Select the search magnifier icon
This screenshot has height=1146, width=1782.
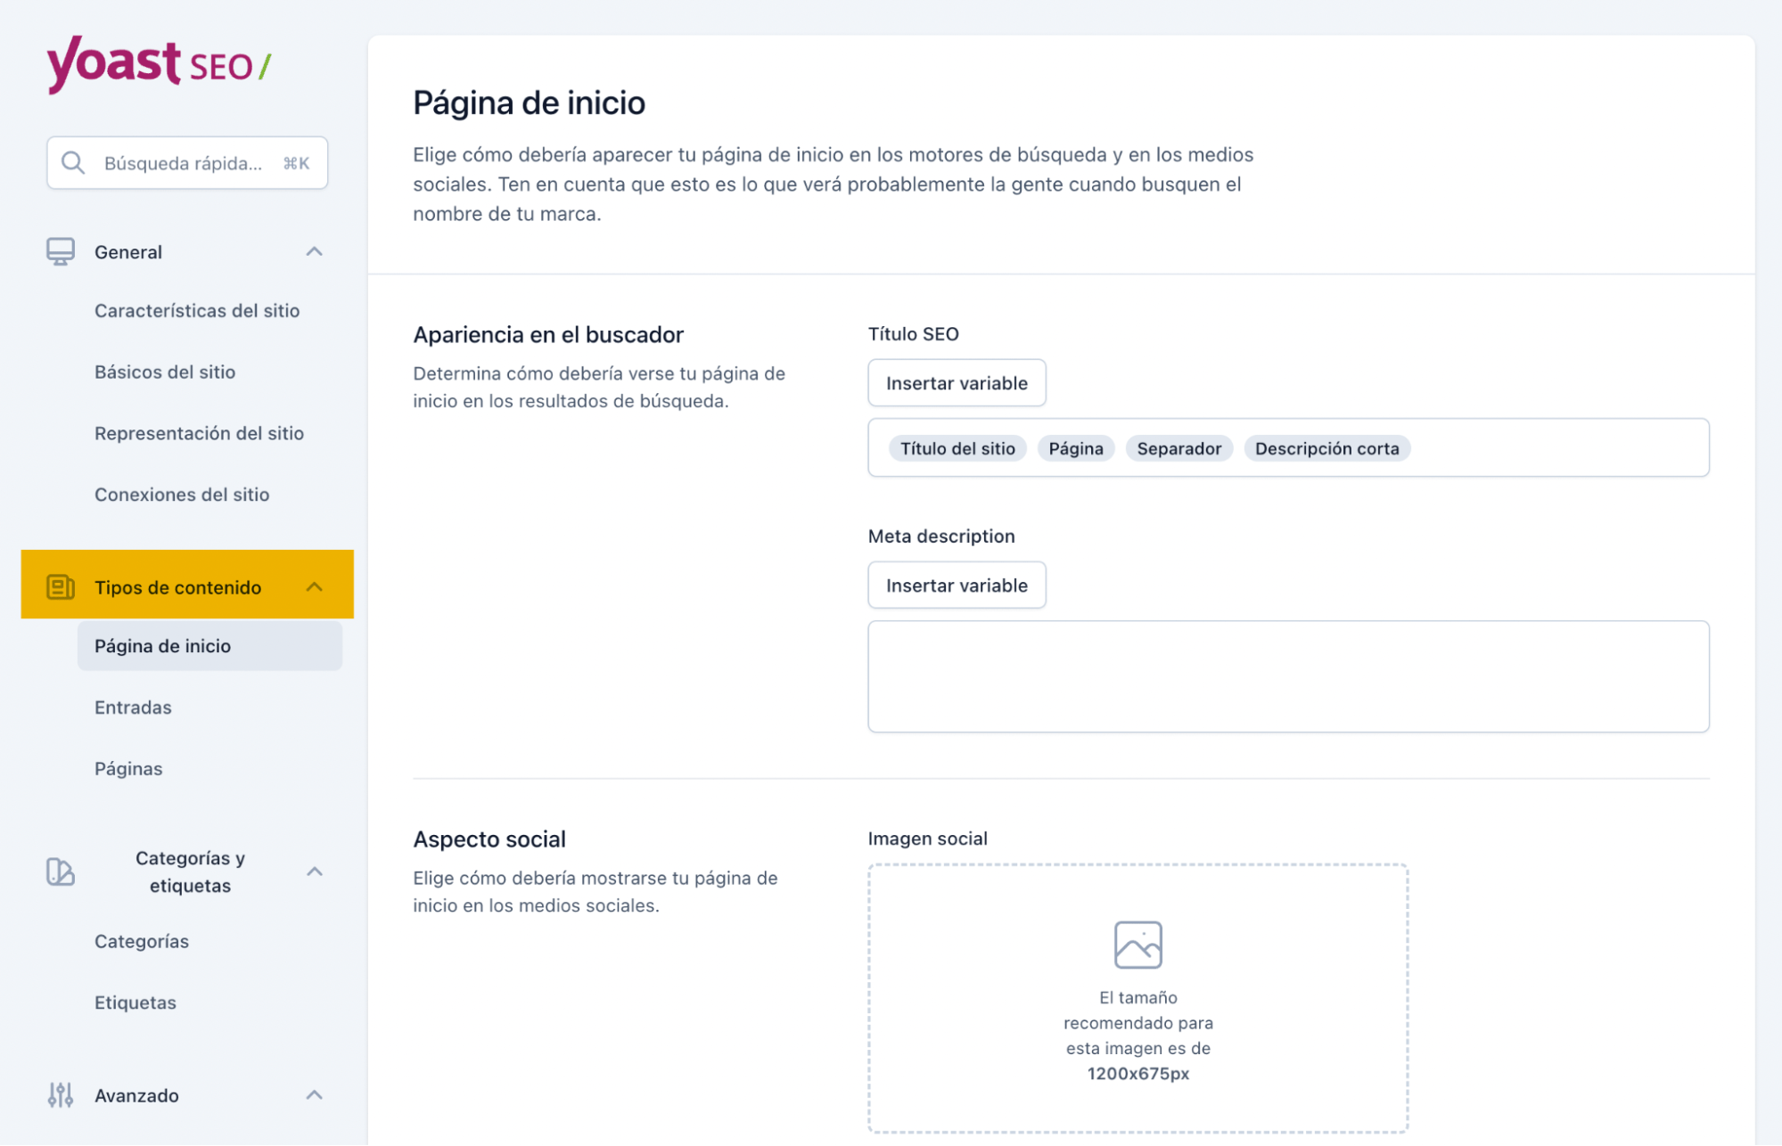coord(73,162)
